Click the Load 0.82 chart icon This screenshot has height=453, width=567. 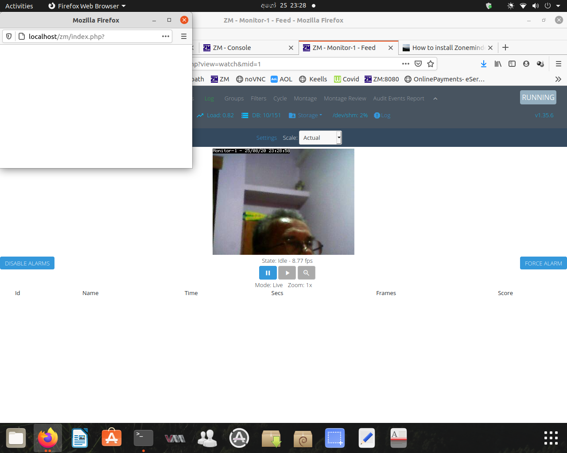(200, 115)
